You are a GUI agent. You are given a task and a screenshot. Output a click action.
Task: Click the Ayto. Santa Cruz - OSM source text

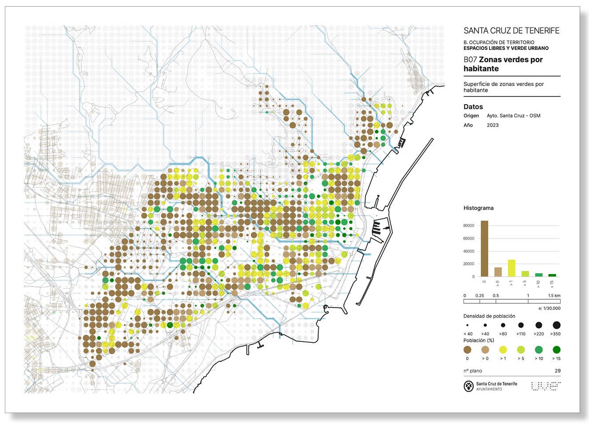tap(513, 116)
